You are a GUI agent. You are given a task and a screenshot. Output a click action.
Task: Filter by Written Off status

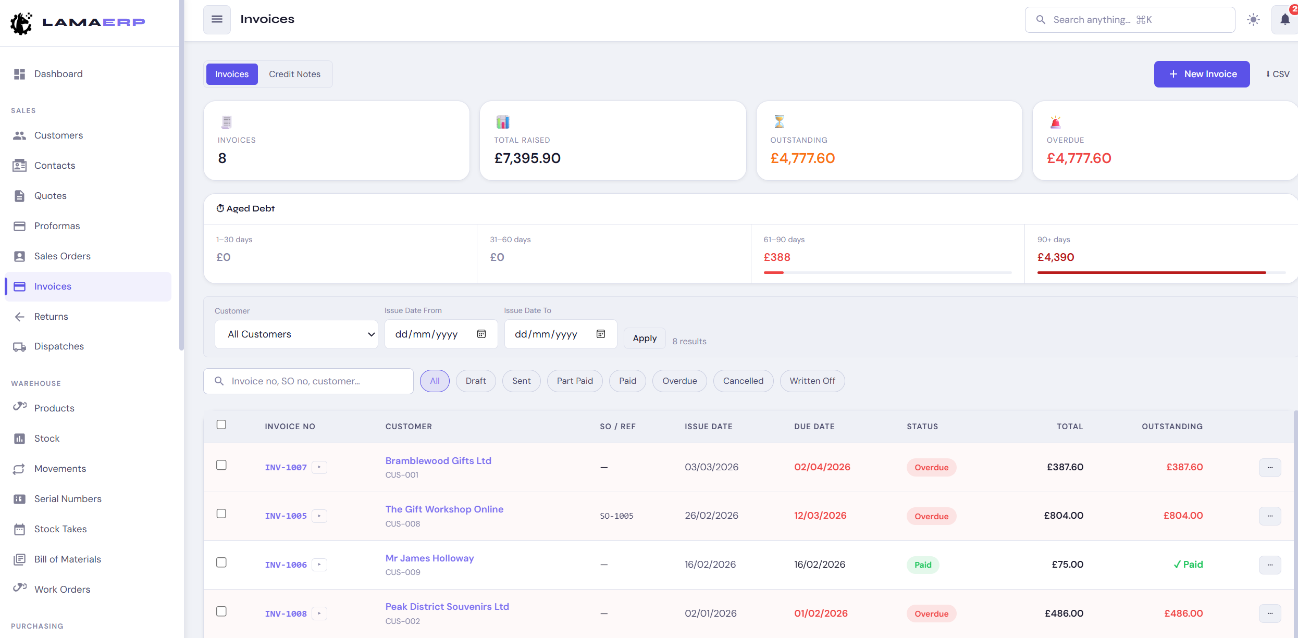812,381
